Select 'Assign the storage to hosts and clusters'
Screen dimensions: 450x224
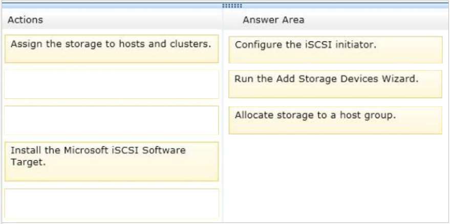click(x=112, y=49)
